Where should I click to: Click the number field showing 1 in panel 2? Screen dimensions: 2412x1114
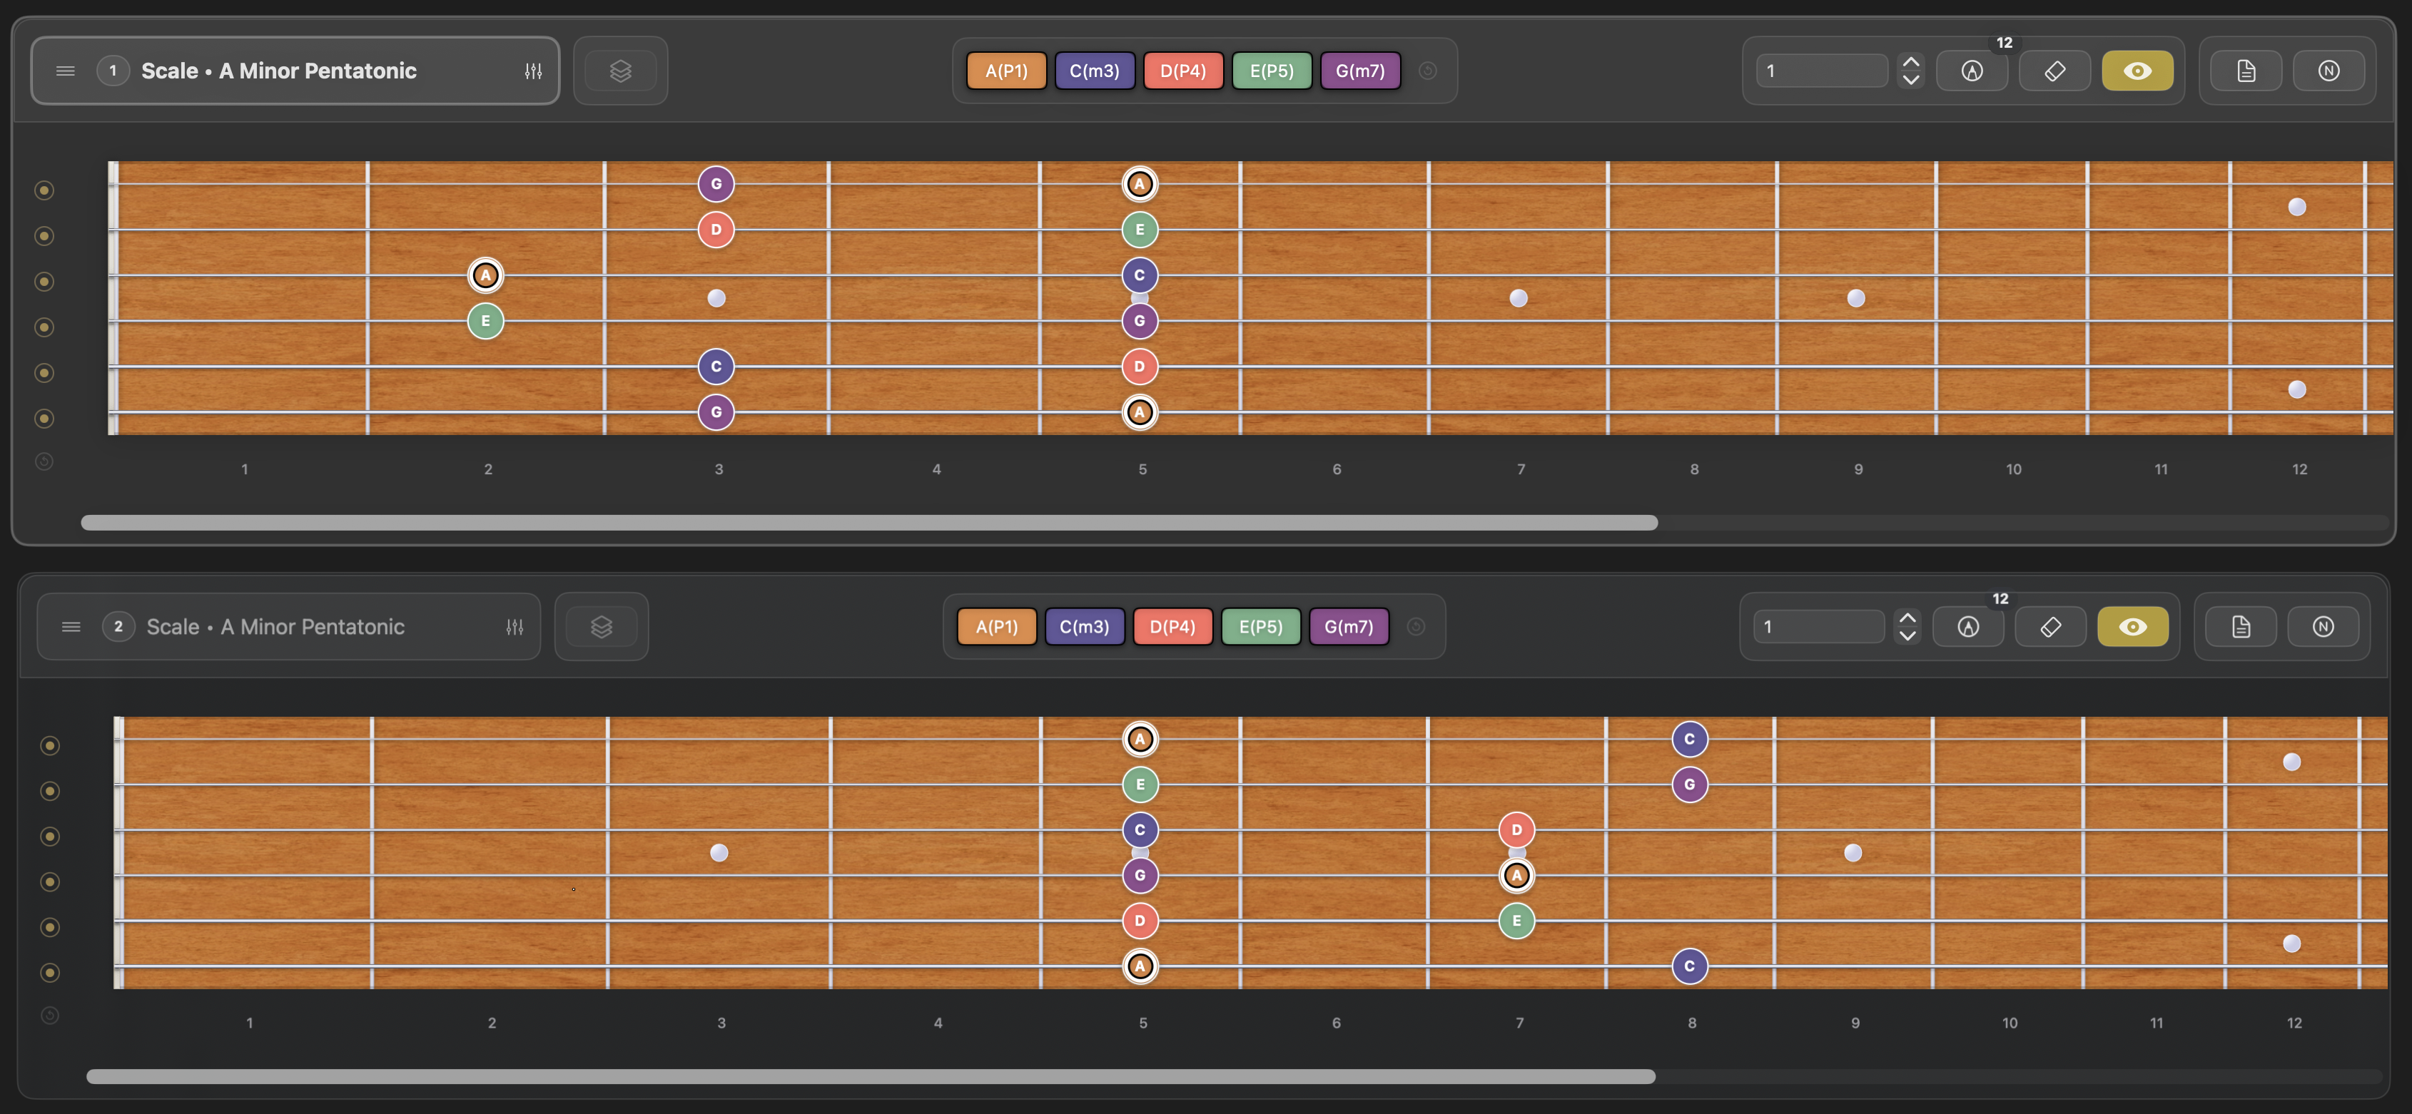[x=1818, y=627]
